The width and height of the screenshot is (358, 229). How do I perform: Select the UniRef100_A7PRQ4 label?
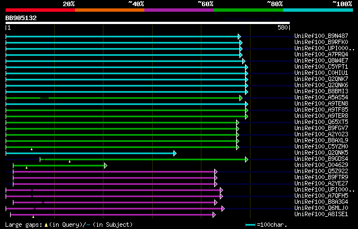[x=321, y=55]
